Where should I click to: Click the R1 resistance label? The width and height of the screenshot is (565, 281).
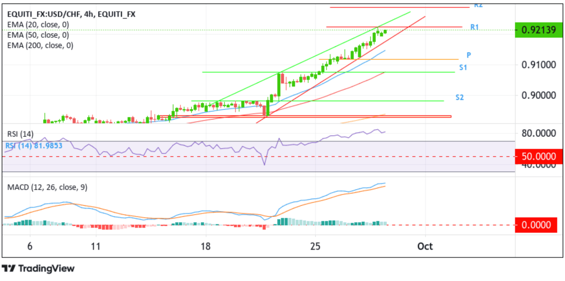(x=475, y=27)
